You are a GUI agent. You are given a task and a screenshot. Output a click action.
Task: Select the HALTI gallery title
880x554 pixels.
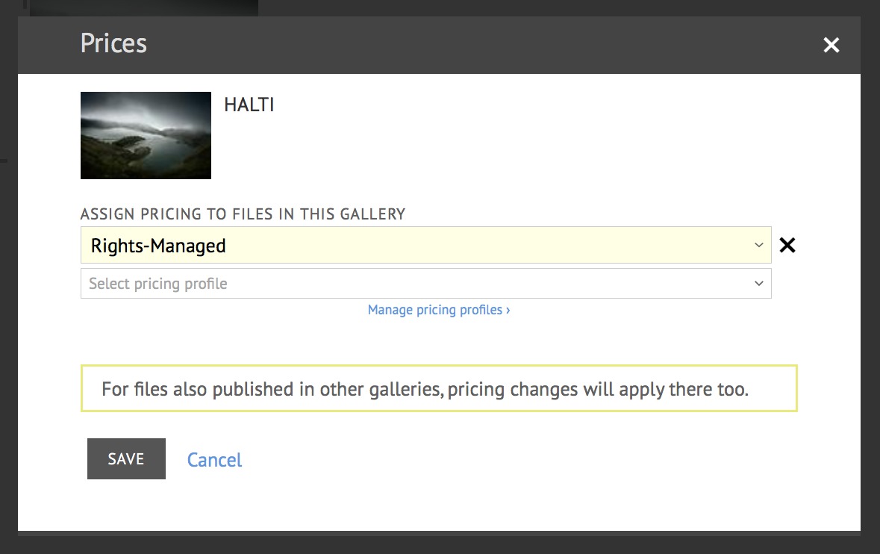[x=249, y=105]
